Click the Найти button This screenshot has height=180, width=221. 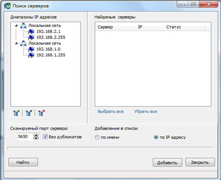(x=23, y=162)
